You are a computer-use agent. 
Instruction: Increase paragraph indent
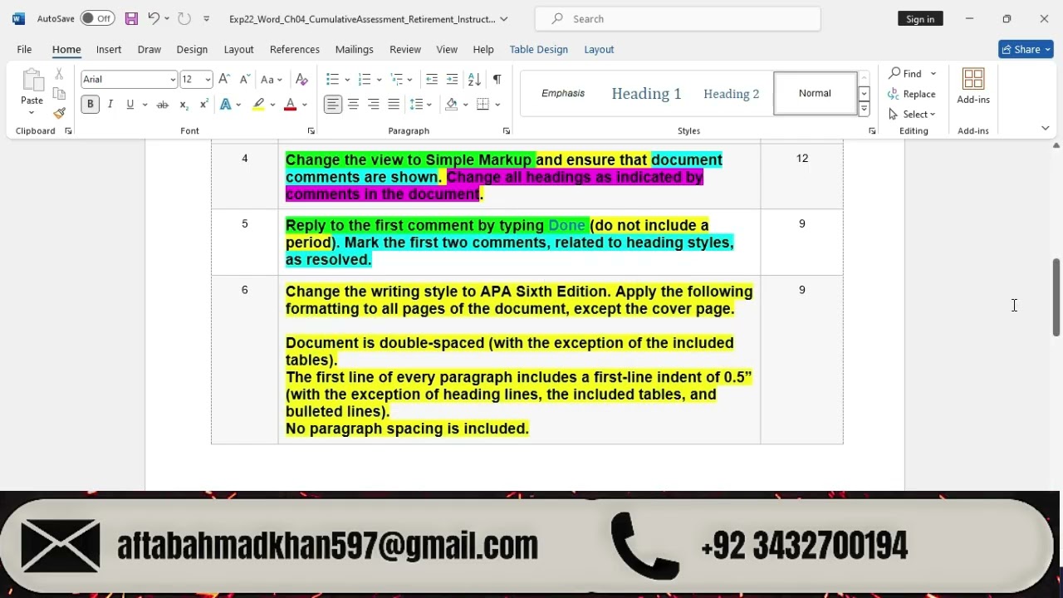point(452,79)
